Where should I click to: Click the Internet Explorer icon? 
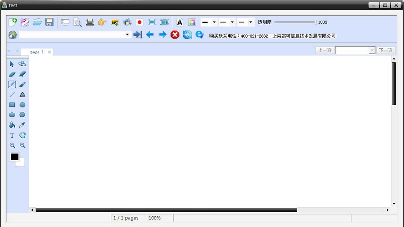pos(199,34)
